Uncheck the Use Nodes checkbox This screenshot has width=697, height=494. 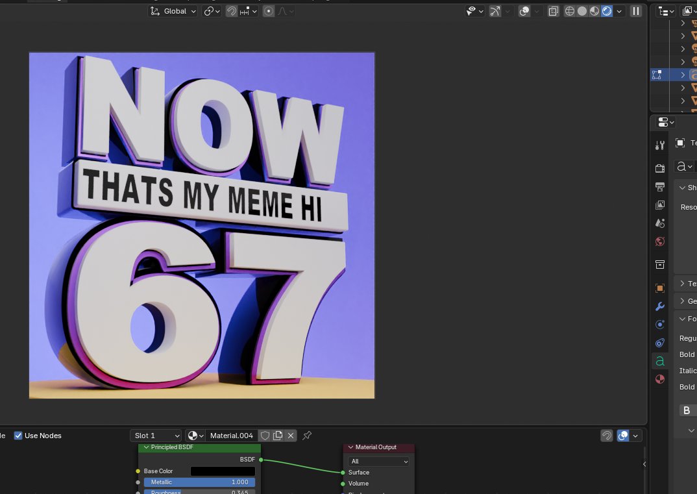point(18,436)
